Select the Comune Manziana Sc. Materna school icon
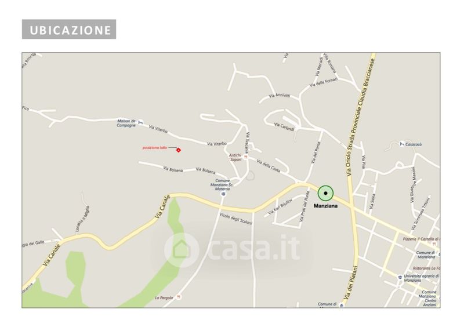 point(223,194)
